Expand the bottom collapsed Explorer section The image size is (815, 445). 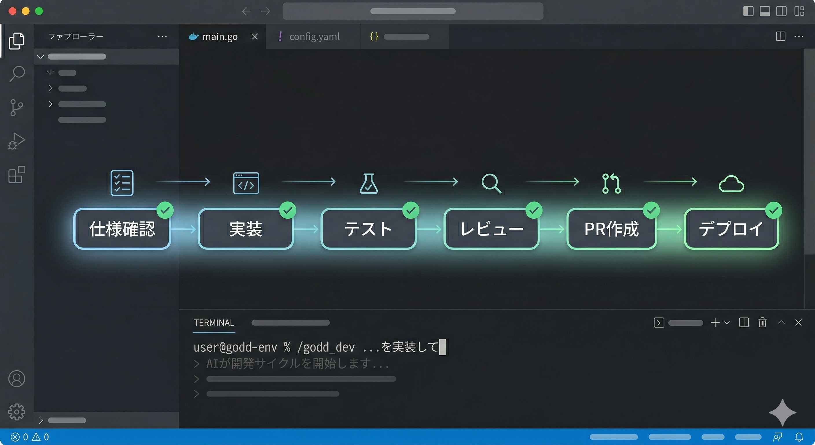point(41,420)
